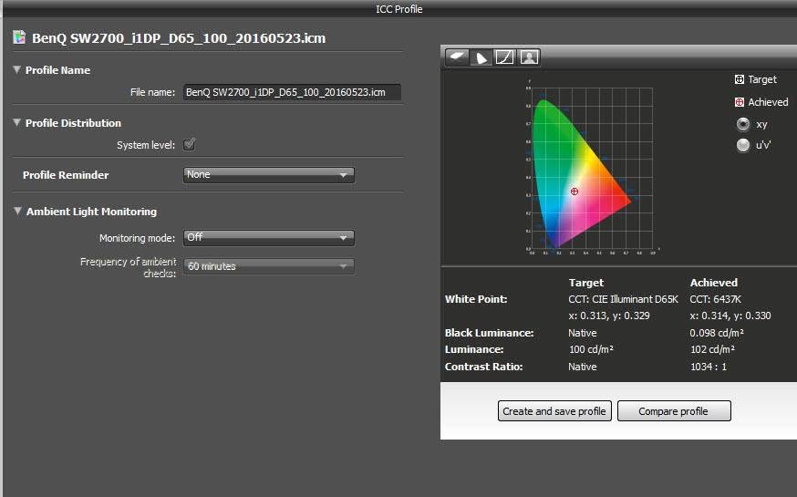Collapse the Profile Distribution section triangle
This screenshot has height=497, width=797.
tap(16, 122)
